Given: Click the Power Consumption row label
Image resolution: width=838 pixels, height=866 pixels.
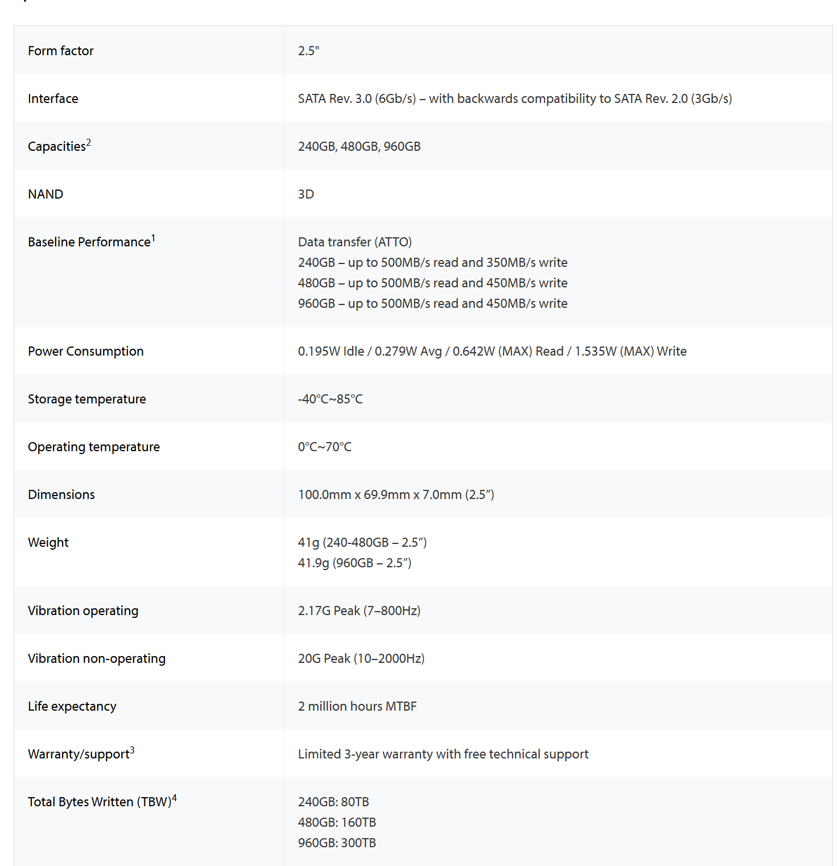Looking at the screenshot, I should pyautogui.click(x=85, y=351).
